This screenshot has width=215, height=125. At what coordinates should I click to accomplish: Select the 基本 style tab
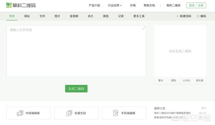[161, 80]
